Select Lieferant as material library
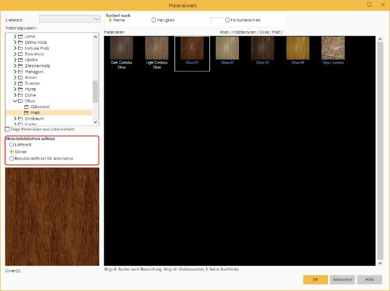 tap(11, 145)
